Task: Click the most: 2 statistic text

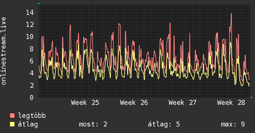Action: point(93,124)
